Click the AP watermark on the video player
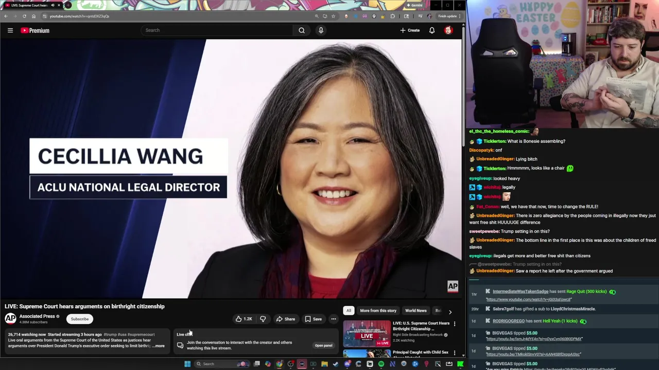Image resolution: width=659 pixels, height=370 pixels. [x=453, y=286]
